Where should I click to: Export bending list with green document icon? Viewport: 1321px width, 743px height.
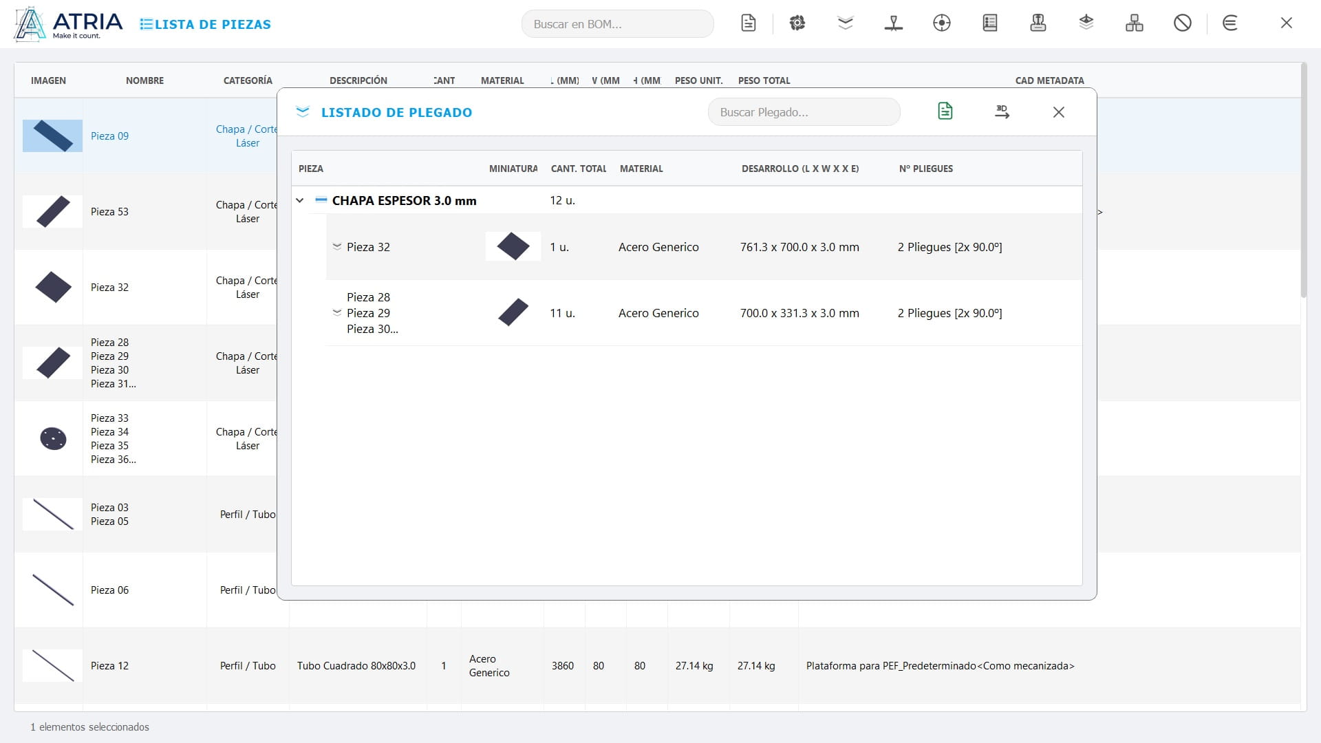945,111
